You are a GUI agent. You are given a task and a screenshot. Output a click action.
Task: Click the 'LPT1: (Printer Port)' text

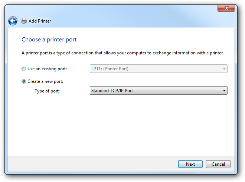(110, 69)
